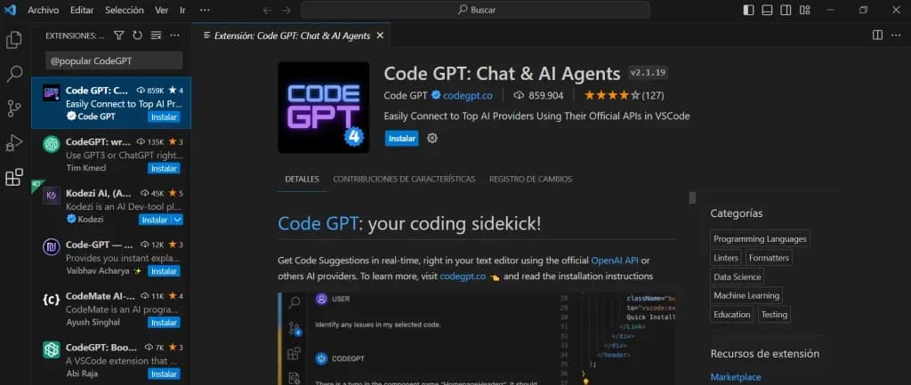Toggle secondary side bar layout icon
The height and width of the screenshot is (385, 911).
[786, 10]
